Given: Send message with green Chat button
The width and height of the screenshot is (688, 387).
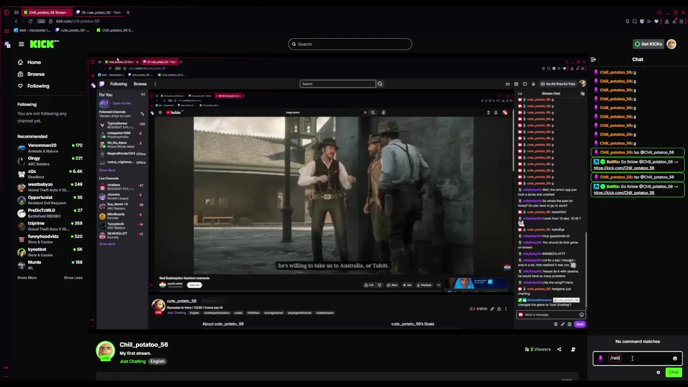Looking at the screenshot, I should pos(673,372).
